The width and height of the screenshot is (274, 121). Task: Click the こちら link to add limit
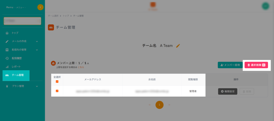(81, 67)
